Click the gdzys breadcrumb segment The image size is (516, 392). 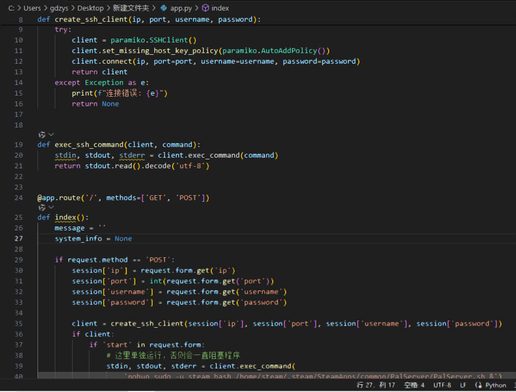tap(59, 8)
